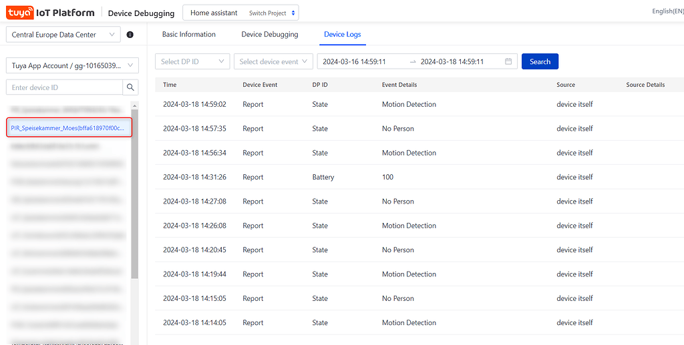Click the Event Details column header
The height and width of the screenshot is (345, 684).
pos(399,85)
